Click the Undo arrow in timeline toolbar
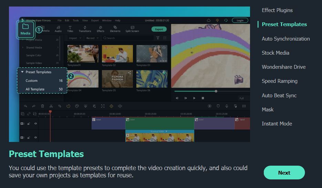This screenshot has width=322, height=188. pyautogui.click(x=25, y=106)
